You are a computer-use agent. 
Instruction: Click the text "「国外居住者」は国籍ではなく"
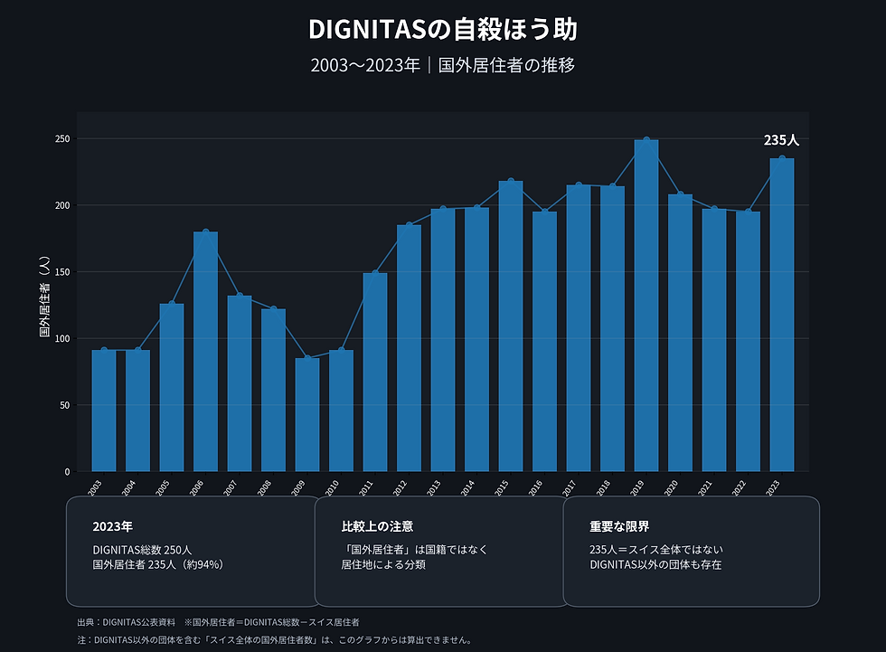[415, 550]
